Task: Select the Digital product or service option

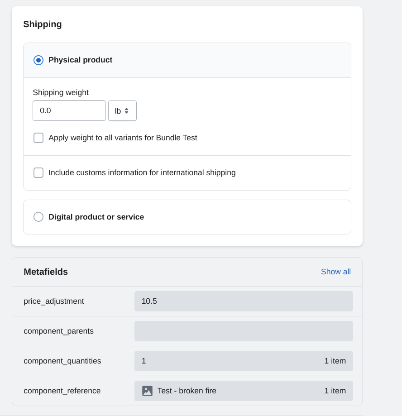Action: [x=38, y=217]
